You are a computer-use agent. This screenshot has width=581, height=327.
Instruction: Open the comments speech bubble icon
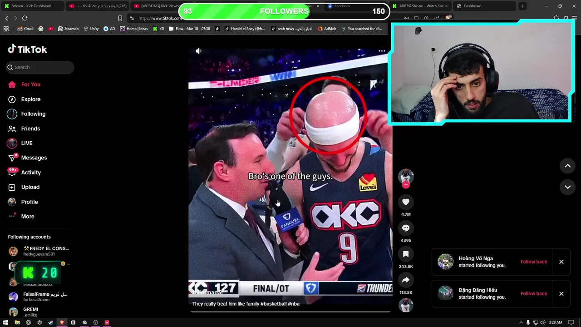[x=406, y=228]
